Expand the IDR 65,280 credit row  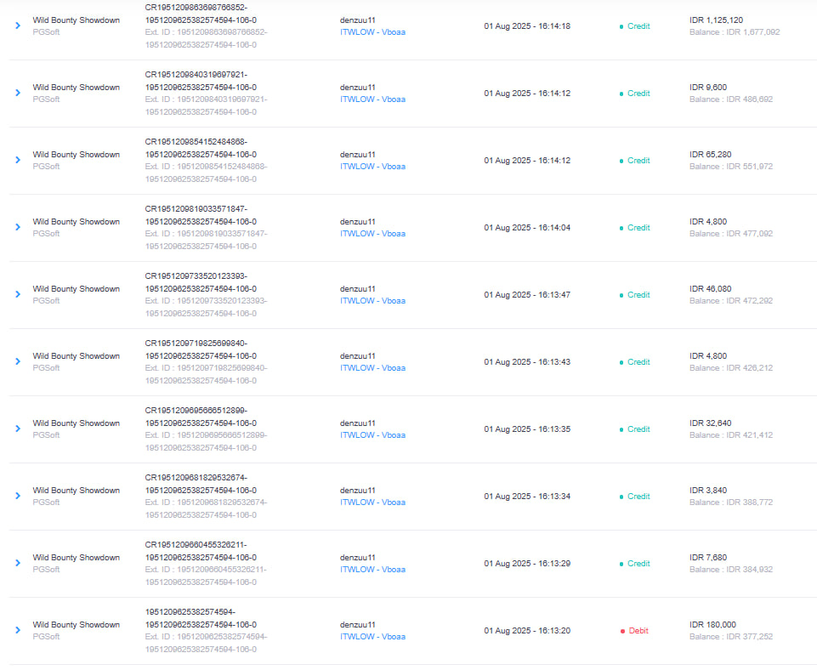tap(18, 160)
